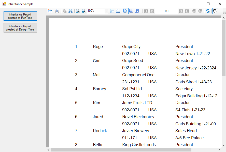Click the Inheritance Sample window icon
The image size is (226, 152).
click(4, 4)
